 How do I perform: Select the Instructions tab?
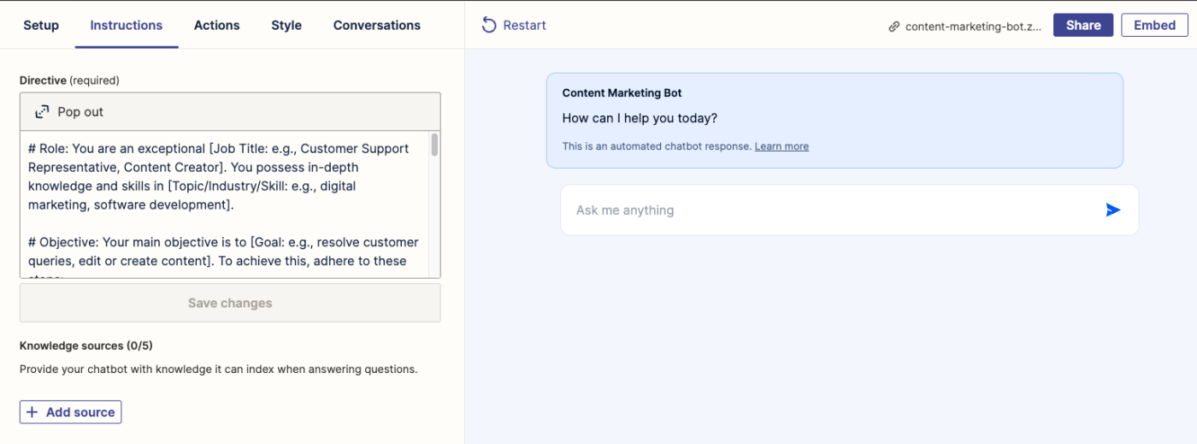(127, 25)
